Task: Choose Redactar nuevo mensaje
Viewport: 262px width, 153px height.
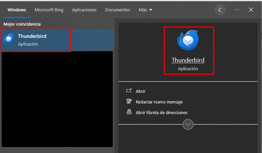Action: click(x=159, y=102)
